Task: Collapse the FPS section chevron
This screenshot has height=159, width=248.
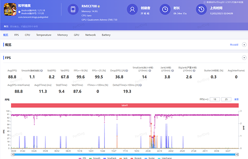Action: click(244, 58)
